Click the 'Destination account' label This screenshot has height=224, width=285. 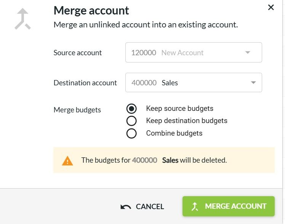click(85, 83)
